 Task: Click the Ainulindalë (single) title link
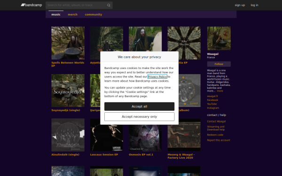[x=65, y=154]
